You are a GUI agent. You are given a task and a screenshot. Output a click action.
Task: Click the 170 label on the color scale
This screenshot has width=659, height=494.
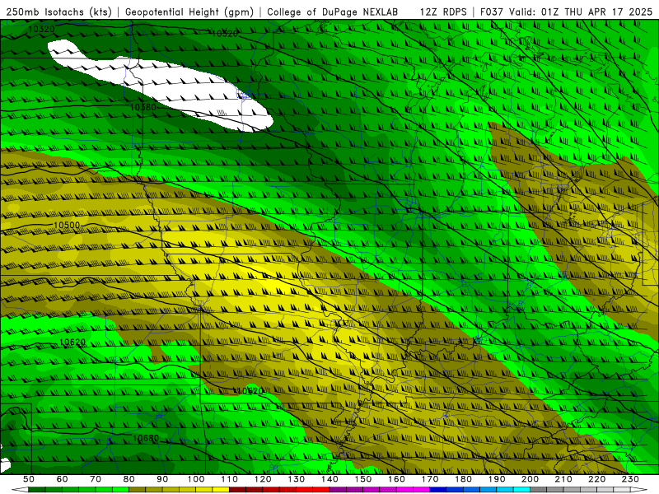pos(430,479)
